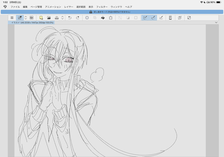The image size is (224, 157).
Task: Click the dotted circle clear icon
Action: coord(87,18)
